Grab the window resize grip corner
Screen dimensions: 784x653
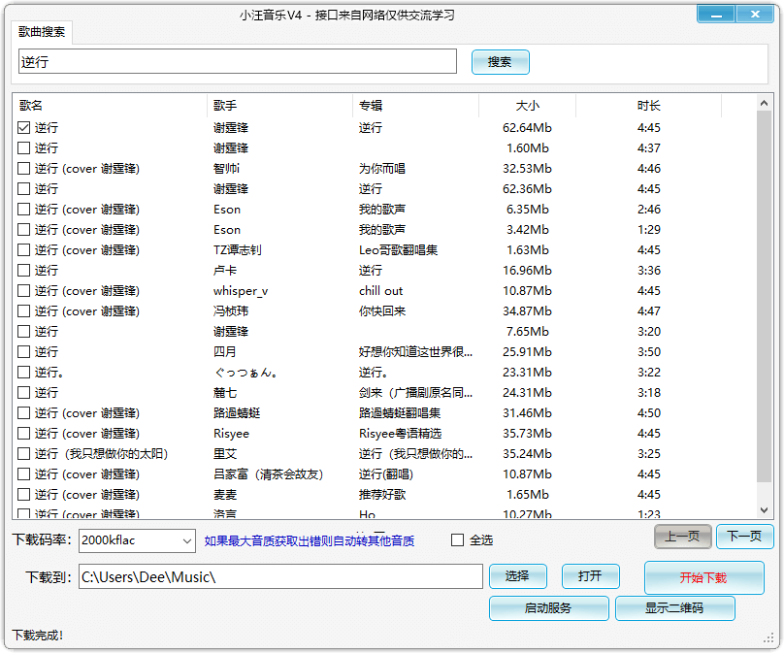pyautogui.click(x=768, y=638)
